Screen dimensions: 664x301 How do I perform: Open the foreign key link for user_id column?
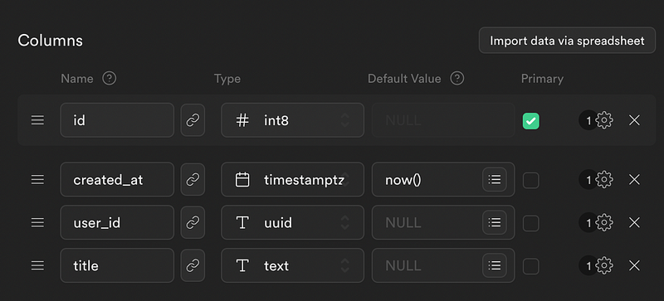click(193, 222)
